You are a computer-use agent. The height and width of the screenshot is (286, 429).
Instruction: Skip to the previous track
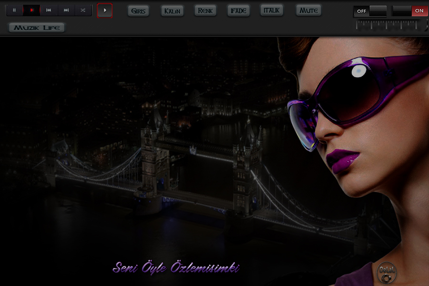coord(49,10)
